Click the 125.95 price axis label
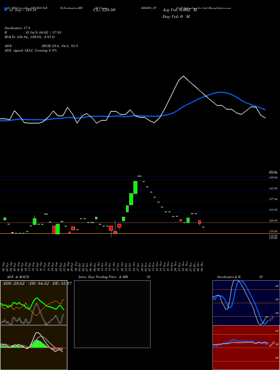Image resolution: width=280 pixels, height=370 pixels. coord(273,220)
